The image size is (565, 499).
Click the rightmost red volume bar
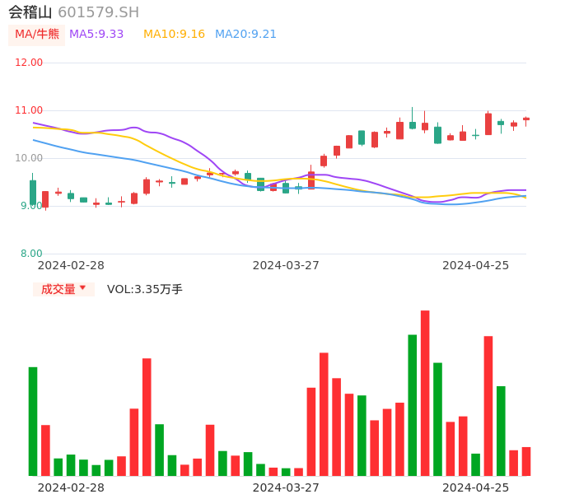click(526, 461)
